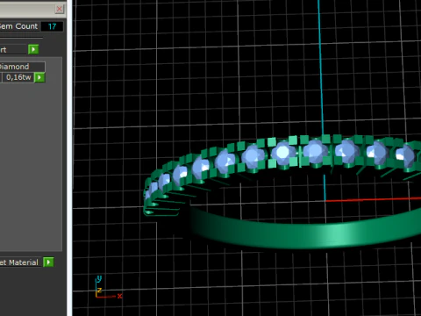Click the Gem Count value field showing 17
Screen dimensions: 421x316
(52, 26)
